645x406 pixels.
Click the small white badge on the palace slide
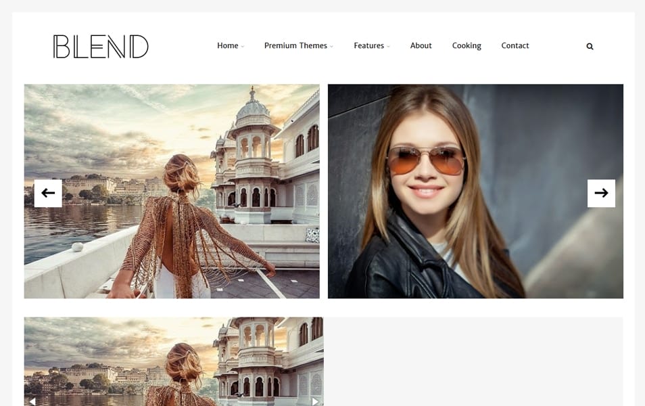[312, 233]
